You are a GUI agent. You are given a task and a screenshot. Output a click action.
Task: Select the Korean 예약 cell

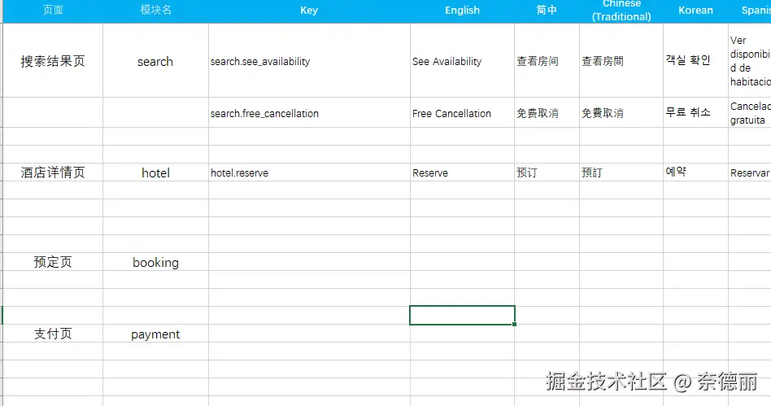point(695,172)
